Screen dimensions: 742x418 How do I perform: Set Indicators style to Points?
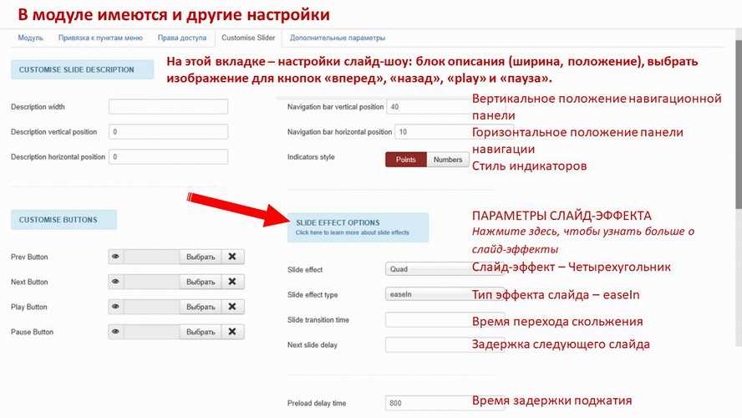coord(406,160)
